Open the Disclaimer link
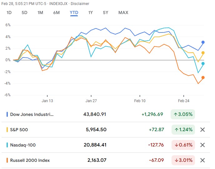 (x=80, y=4)
